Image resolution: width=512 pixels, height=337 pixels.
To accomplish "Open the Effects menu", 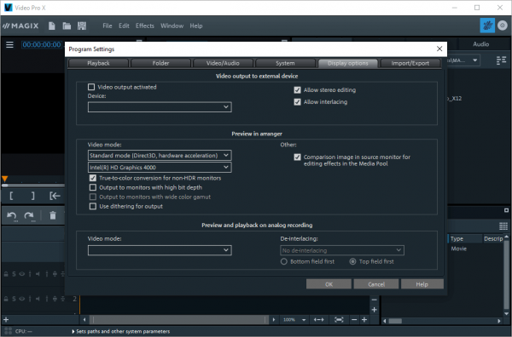I will coord(145,26).
